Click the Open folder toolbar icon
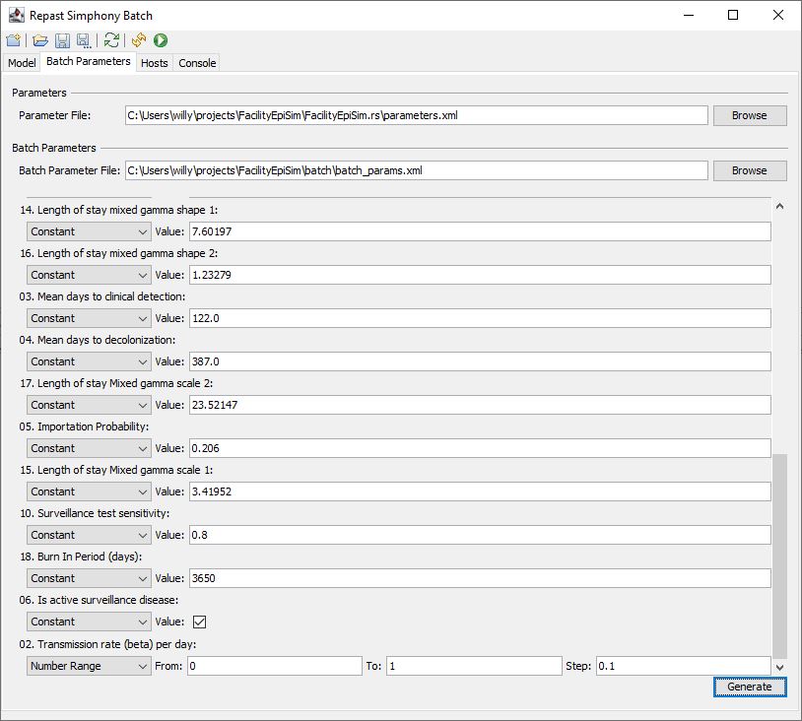The image size is (802, 721). click(x=40, y=40)
